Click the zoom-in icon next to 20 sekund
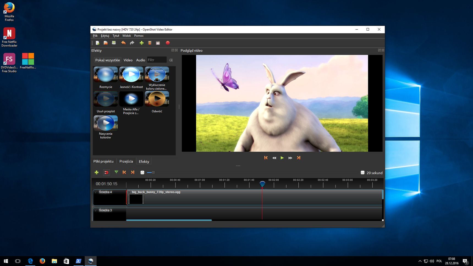This screenshot has height=266, width=473. click(x=362, y=173)
